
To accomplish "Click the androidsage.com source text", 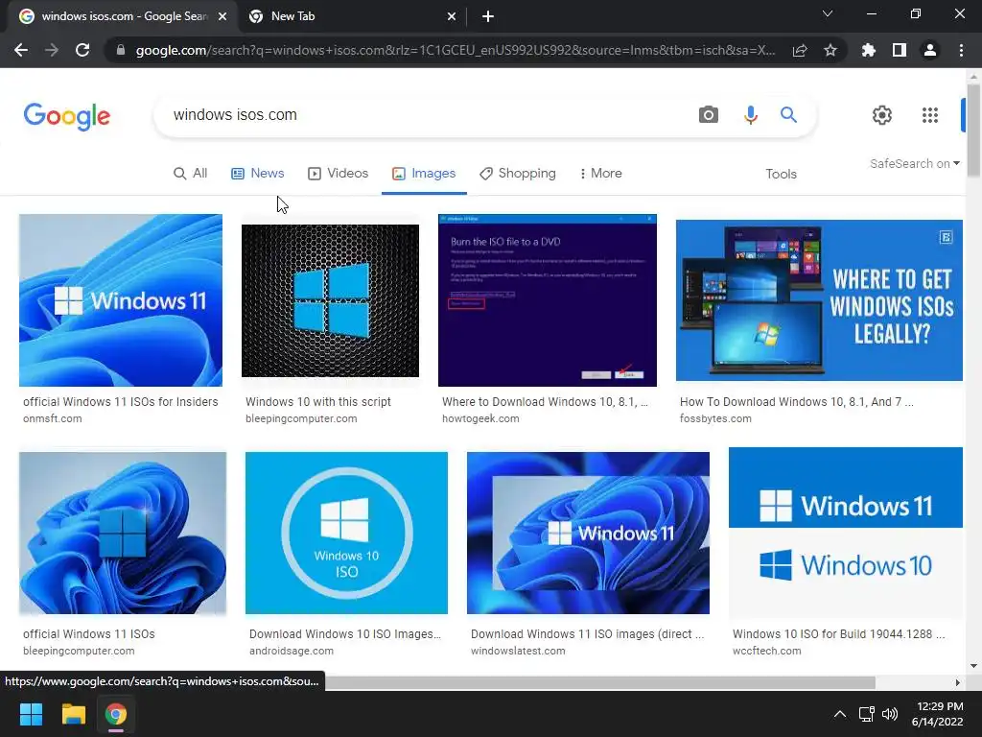I will click(292, 652).
